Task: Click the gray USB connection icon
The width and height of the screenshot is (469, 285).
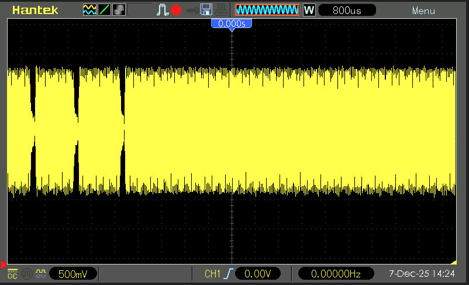Action: click(191, 10)
